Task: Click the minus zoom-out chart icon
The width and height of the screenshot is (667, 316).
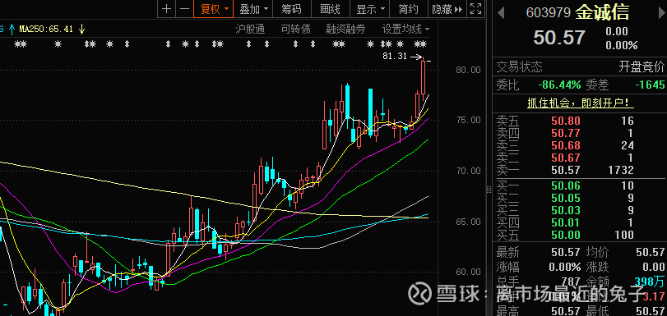Action: point(183,9)
